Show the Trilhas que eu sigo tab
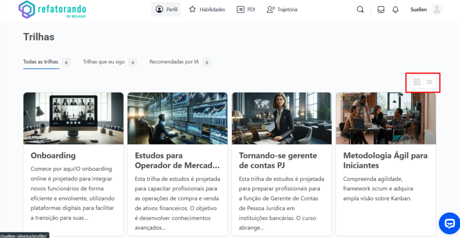 pyautogui.click(x=104, y=62)
